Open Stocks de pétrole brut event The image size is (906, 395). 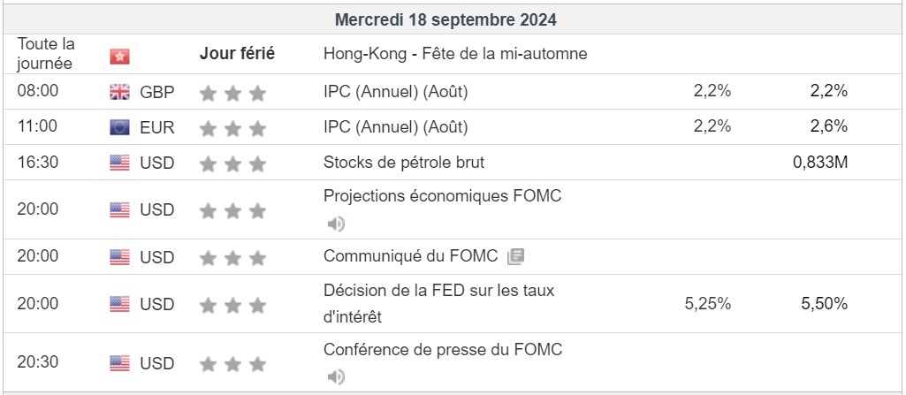403,163
